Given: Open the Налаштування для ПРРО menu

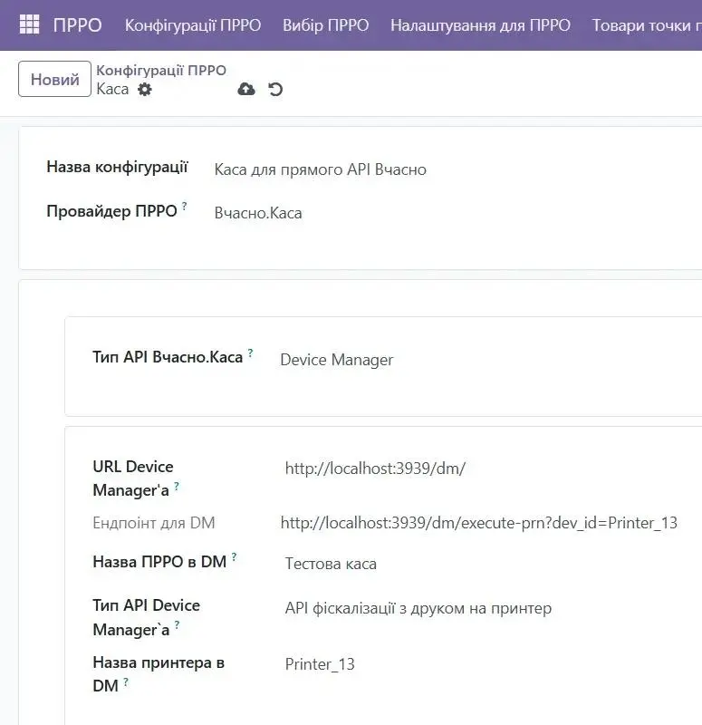Looking at the screenshot, I should click(x=480, y=24).
